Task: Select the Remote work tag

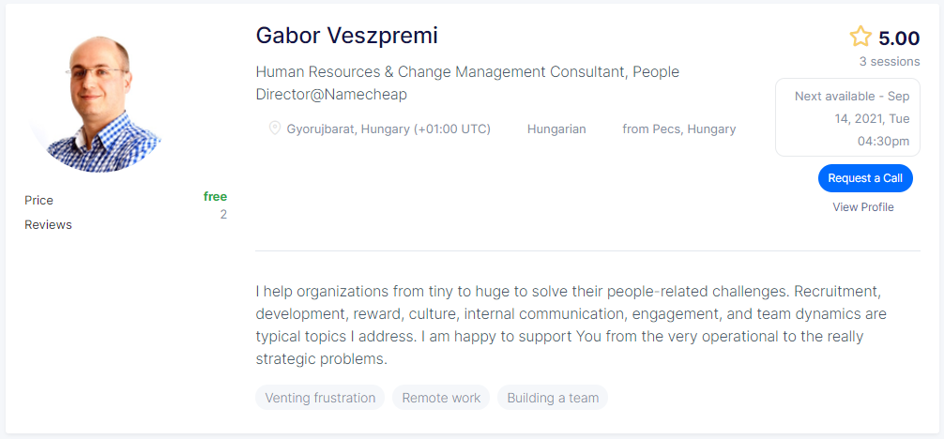Action: [x=441, y=398]
